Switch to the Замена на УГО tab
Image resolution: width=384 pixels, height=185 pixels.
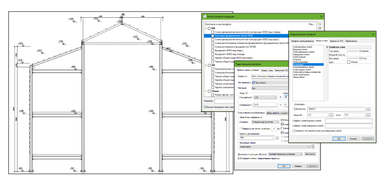point(336,41)
